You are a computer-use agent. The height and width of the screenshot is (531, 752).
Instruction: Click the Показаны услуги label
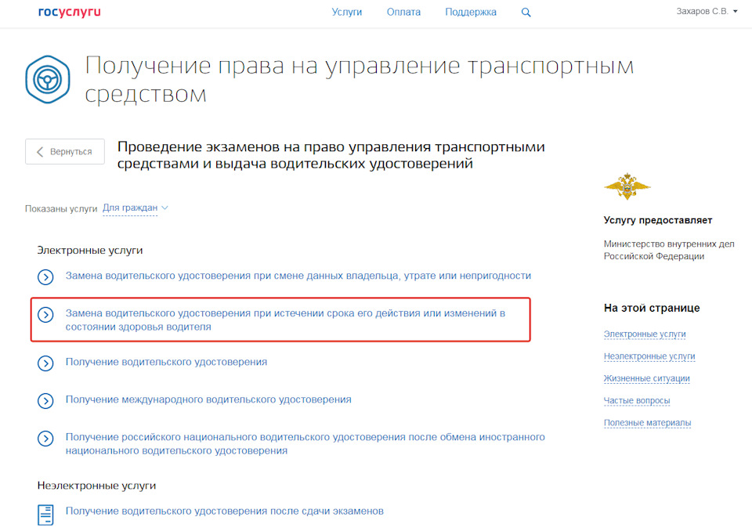(x=61, y=208)
